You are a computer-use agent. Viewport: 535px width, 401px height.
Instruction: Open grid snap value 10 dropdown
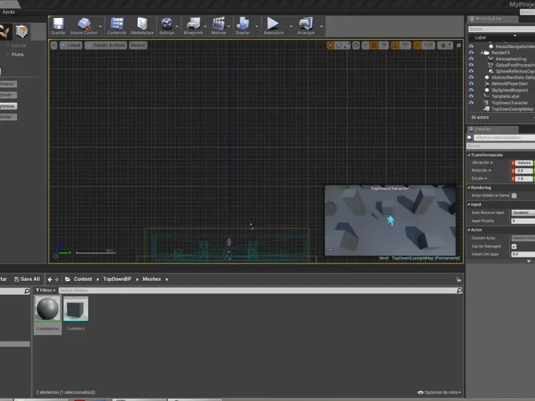pyautogui.click(x=384, y=45)
